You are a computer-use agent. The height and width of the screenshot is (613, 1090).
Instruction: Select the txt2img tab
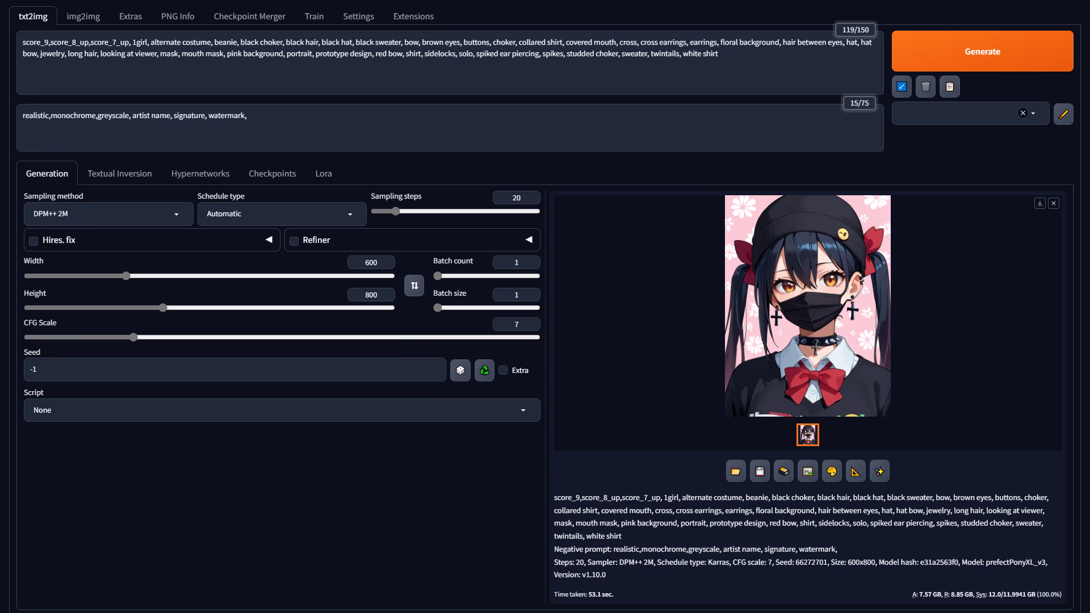[33, 16]
